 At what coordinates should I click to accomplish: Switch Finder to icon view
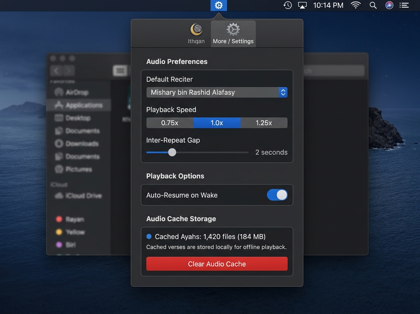pyautogui.click(x=120, y=71)
